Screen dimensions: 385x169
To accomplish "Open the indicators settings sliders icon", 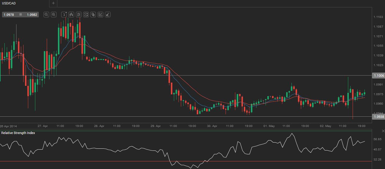I will pos(79,14).
